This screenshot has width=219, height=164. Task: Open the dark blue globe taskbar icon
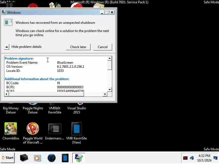pos(51,158)
